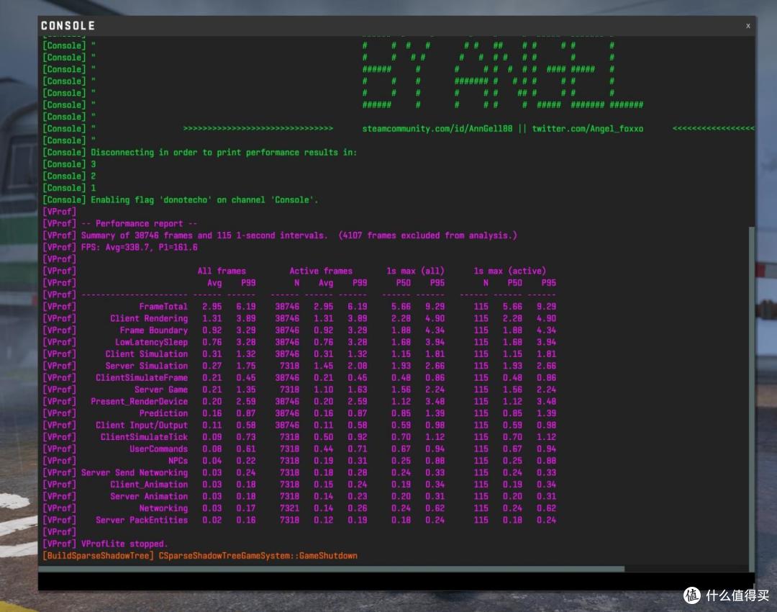
Task: Click the 'All frames' column header
Action: pyautogui.click(x=222, y=271)
